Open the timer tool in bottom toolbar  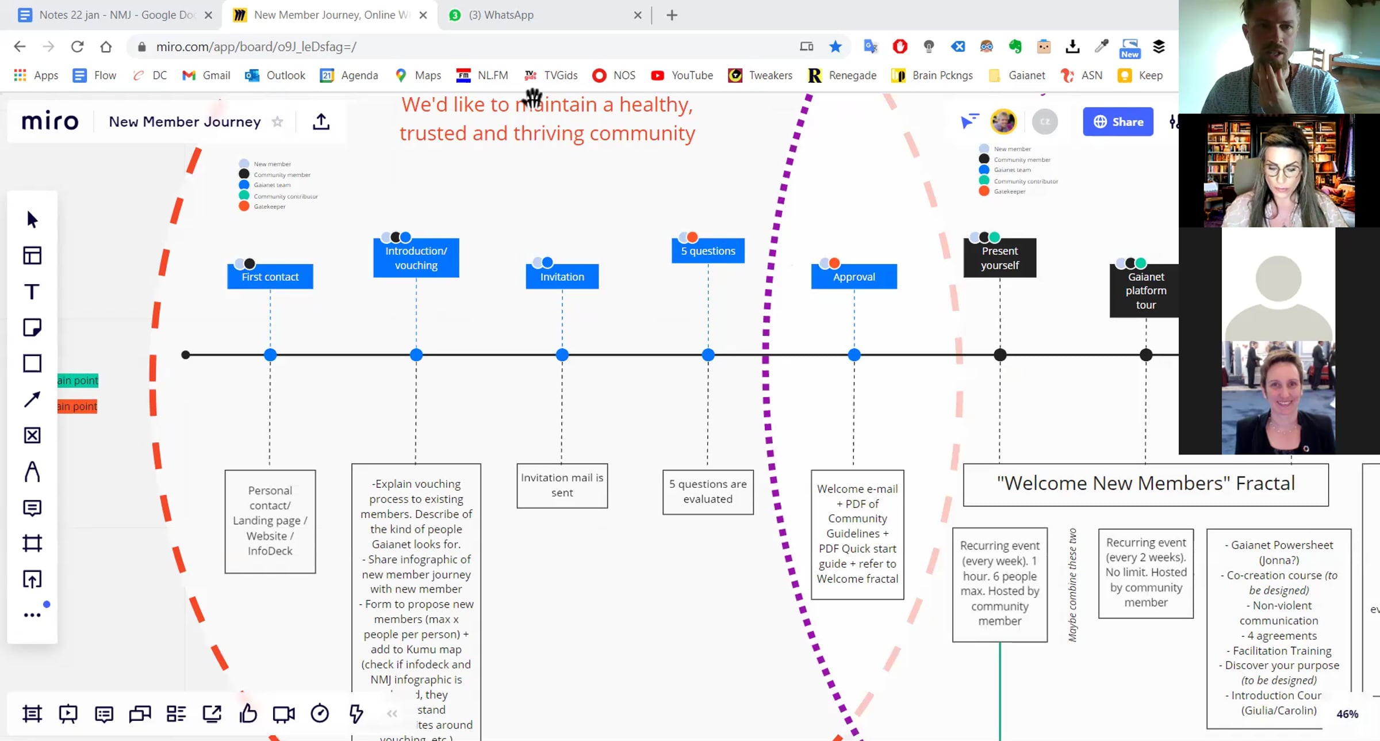pyautogui.click(x=320, y=714)
